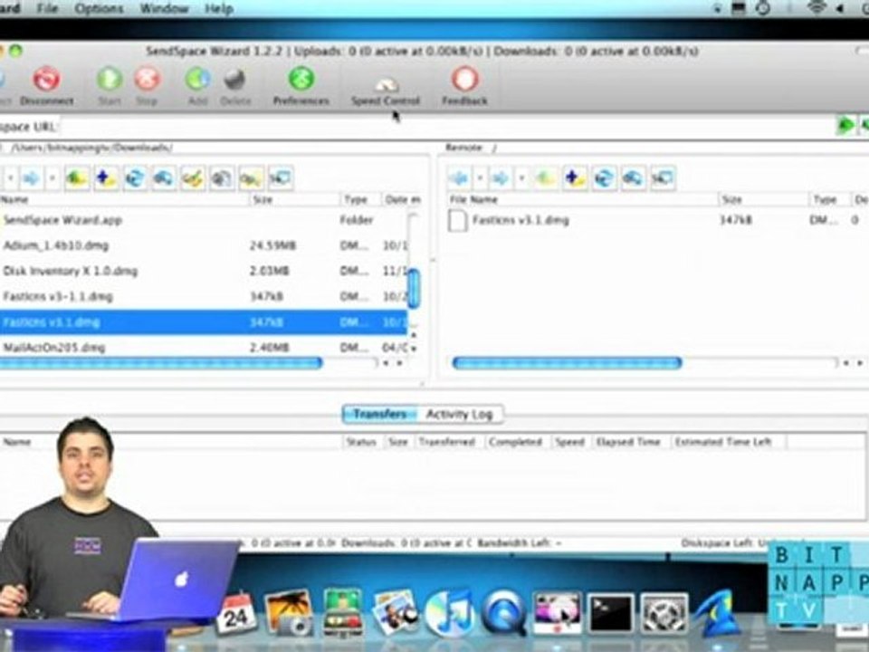Open QuickTime Player from the Dock
The image size is (869, 652).
(504, 613)
